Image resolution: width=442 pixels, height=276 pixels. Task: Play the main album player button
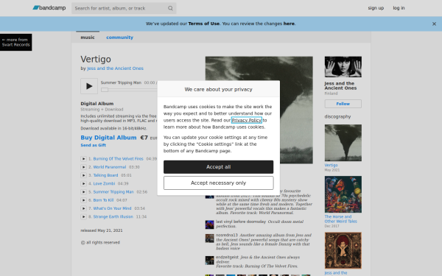point(89,86)
